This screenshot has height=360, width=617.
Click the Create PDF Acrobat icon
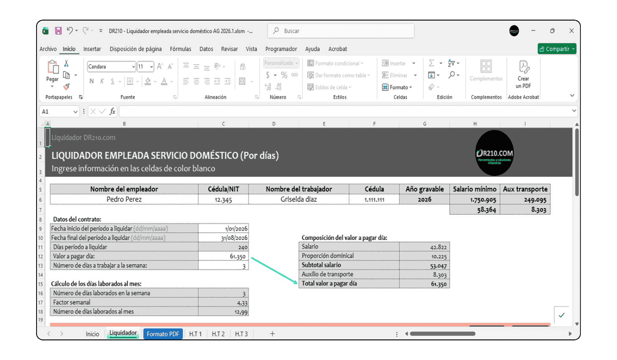[523, 74]
